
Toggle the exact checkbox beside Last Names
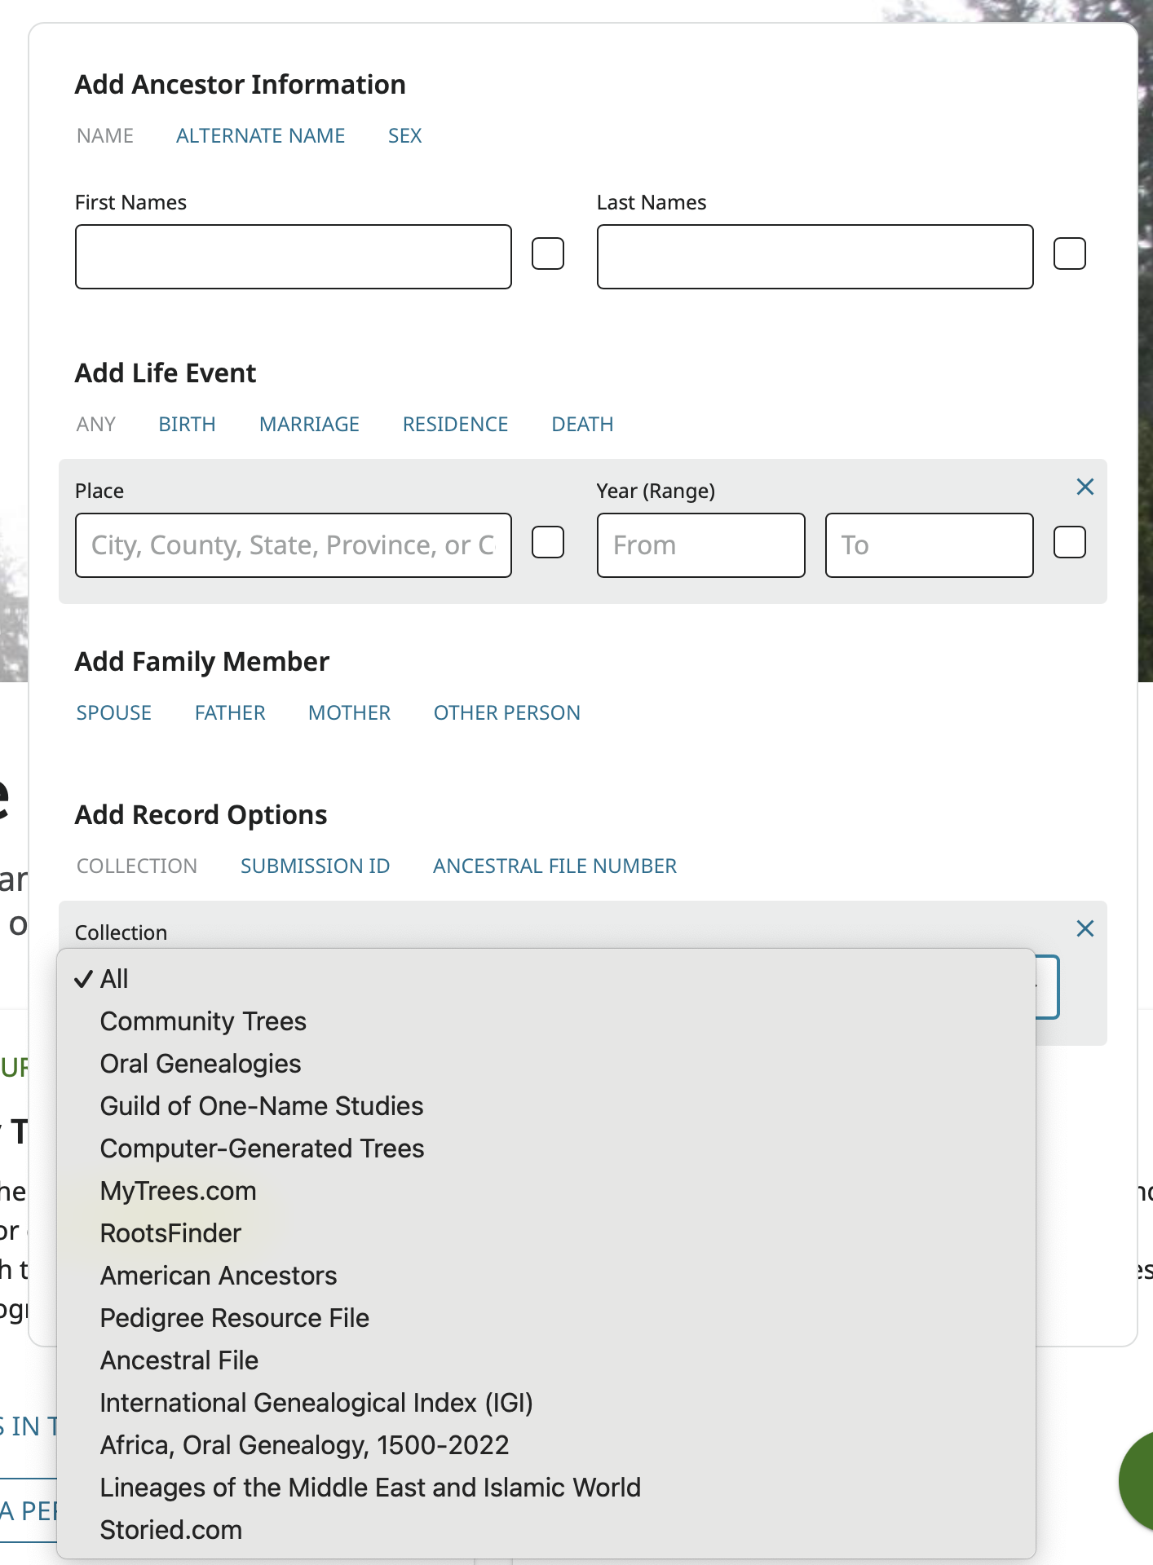coord(1069,253)
